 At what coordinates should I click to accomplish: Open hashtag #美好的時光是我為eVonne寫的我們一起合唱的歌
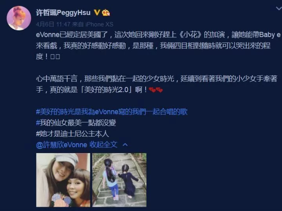[x=112, y=112]
